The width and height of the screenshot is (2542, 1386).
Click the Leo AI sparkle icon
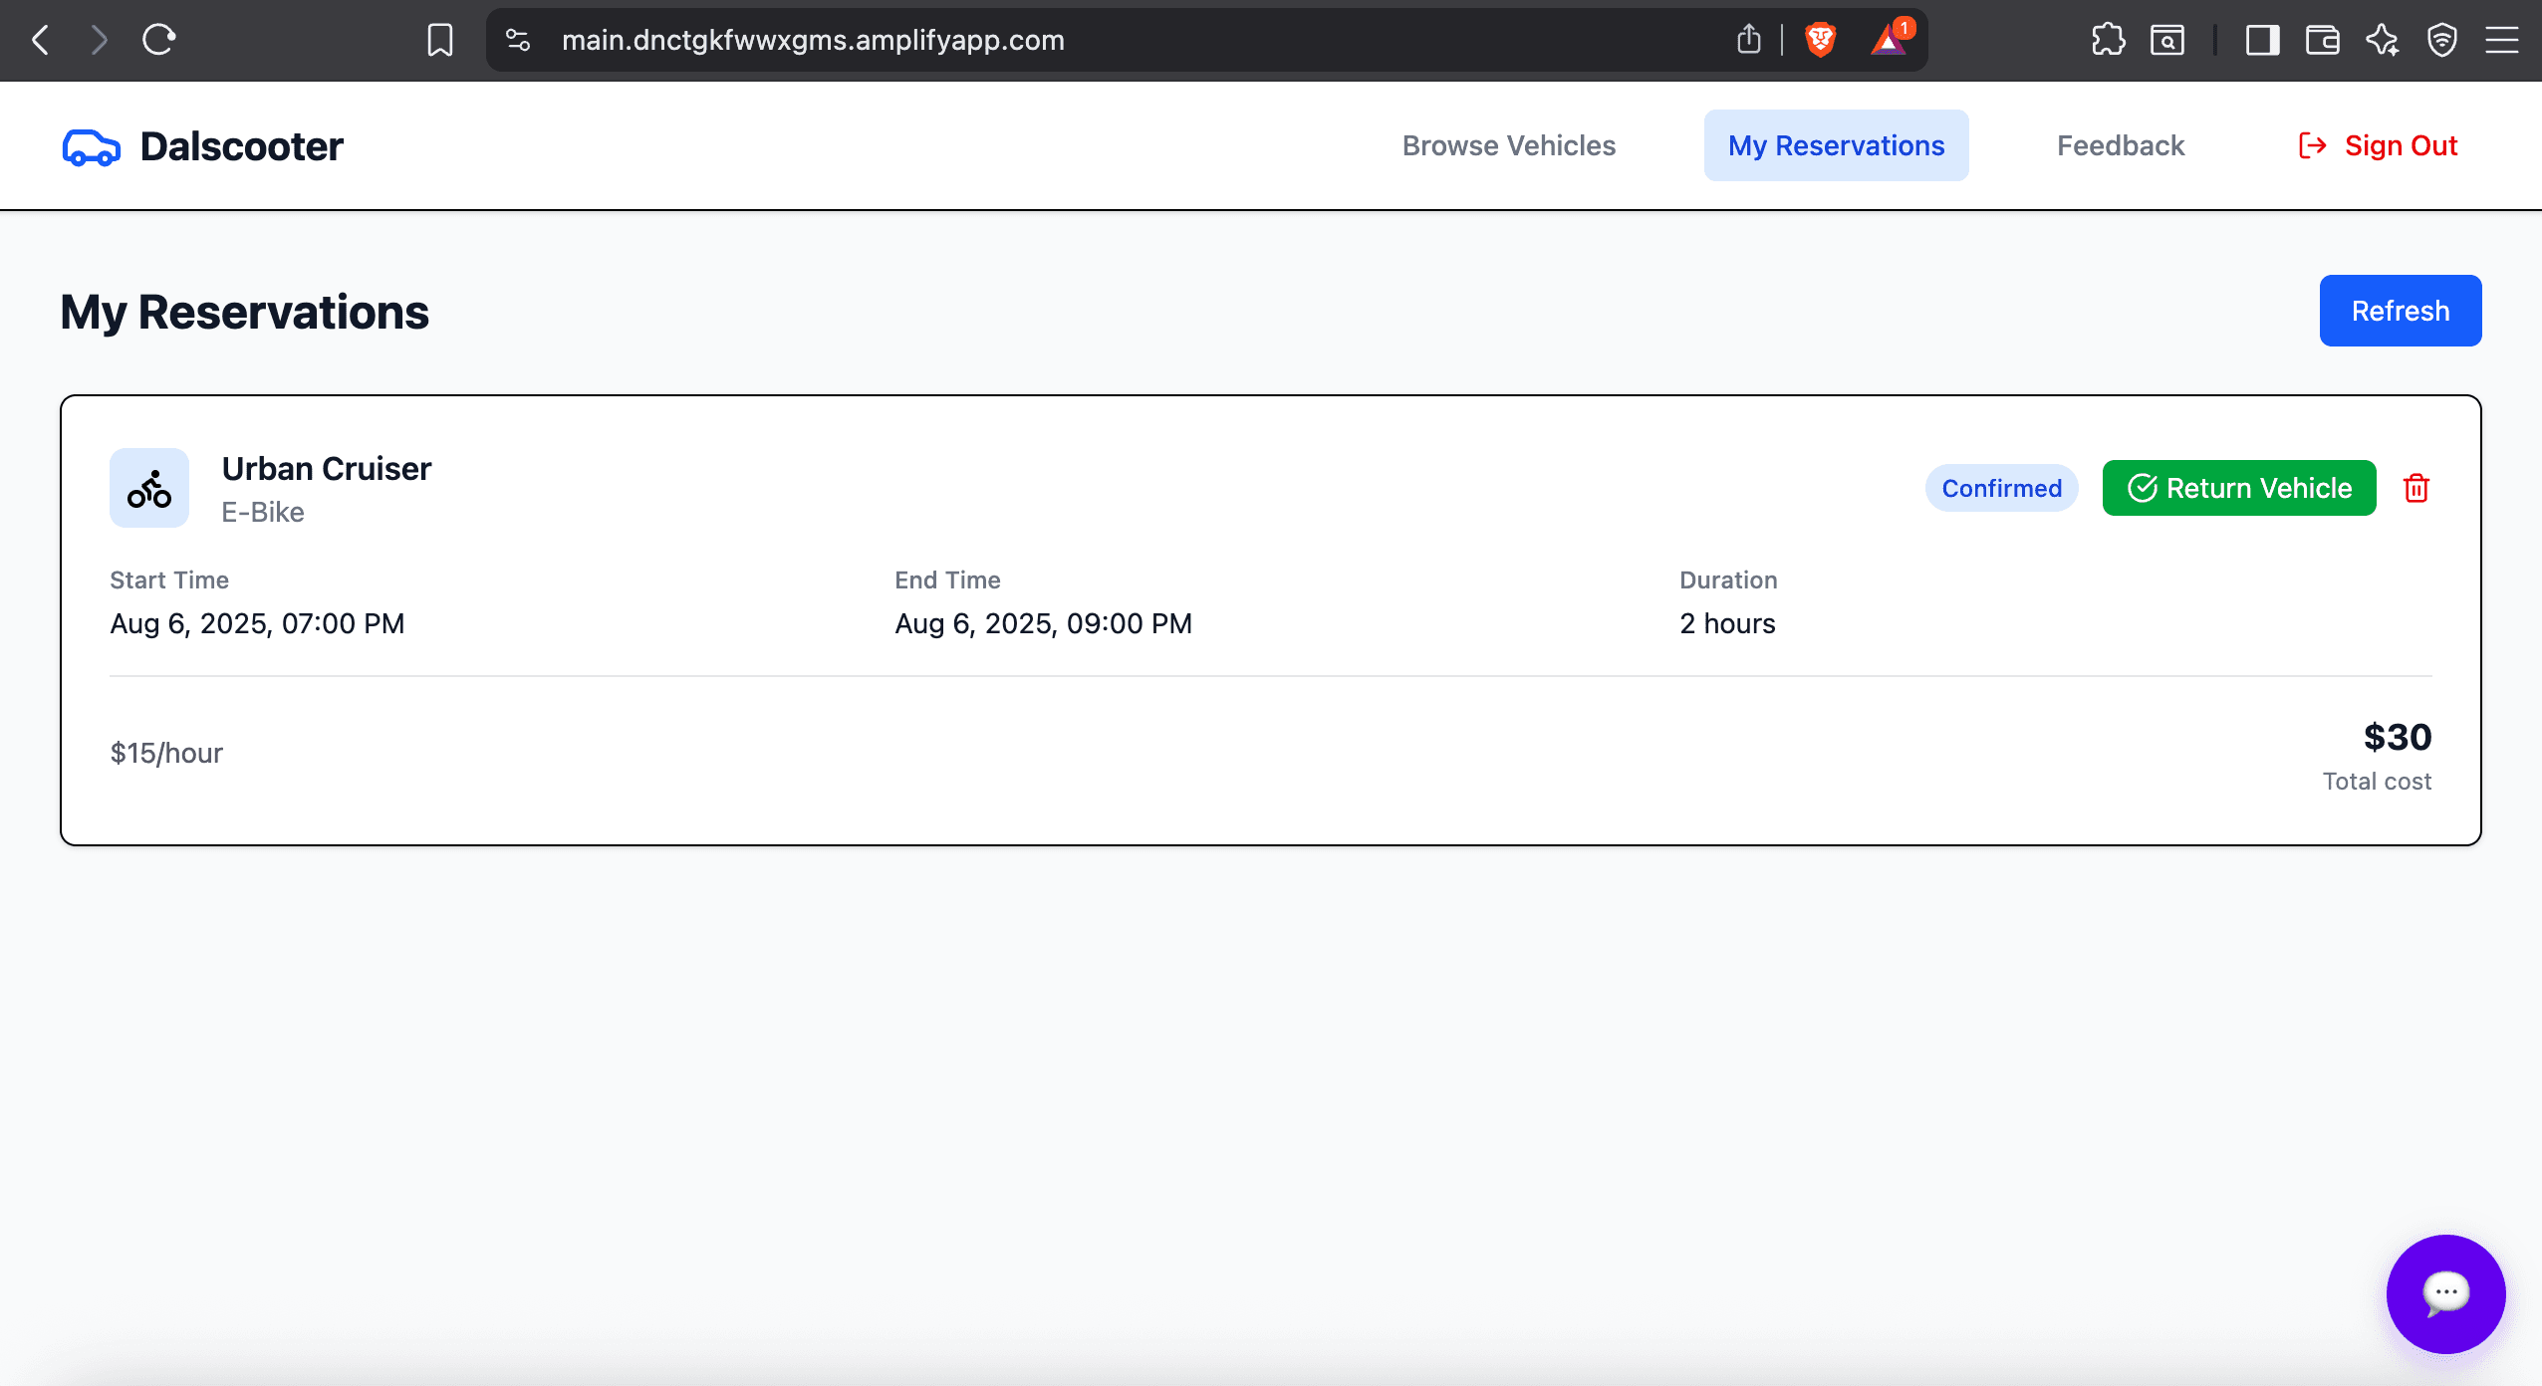click(x=2382, y=40)
